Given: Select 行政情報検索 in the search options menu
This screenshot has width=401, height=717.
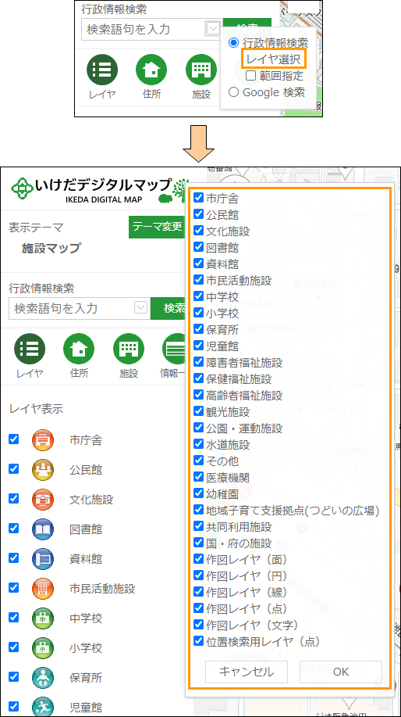Looking at the screenshot, I should (x=233, y=42).
